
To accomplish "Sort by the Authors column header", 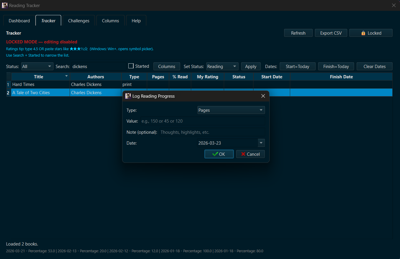I will coord(96,77).
